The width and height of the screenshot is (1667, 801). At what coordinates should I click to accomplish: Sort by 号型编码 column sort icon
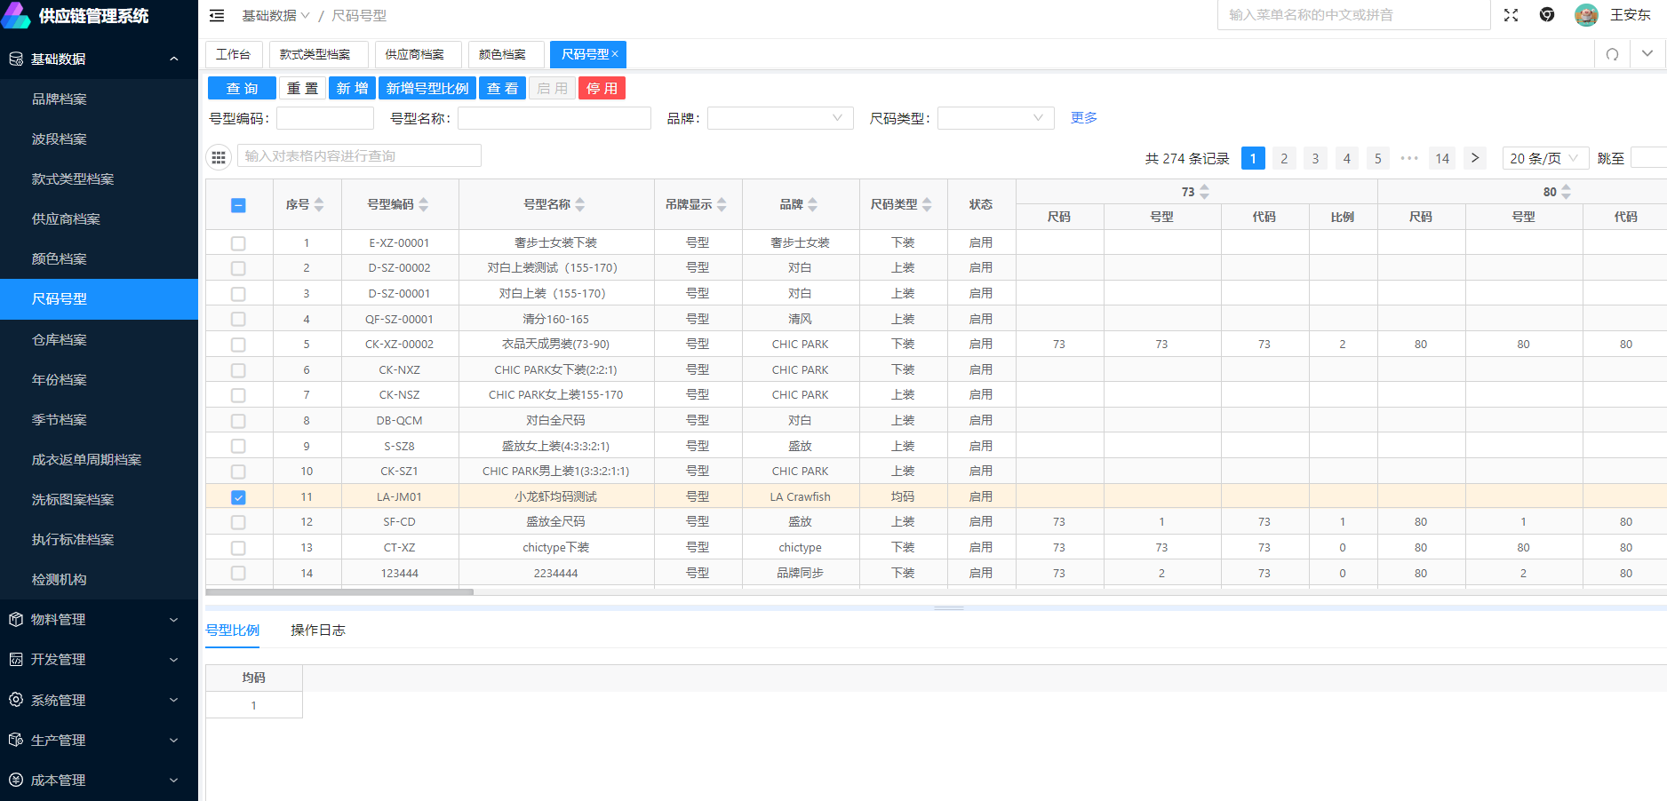pyautogui.click(x=424, y=204)
